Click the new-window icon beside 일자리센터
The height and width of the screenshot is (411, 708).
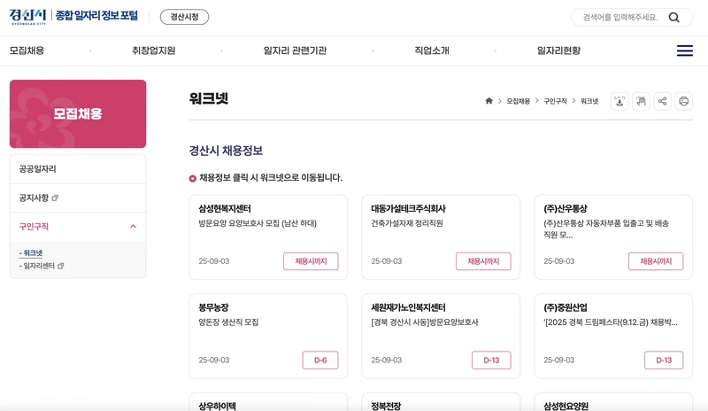(61, 266)
